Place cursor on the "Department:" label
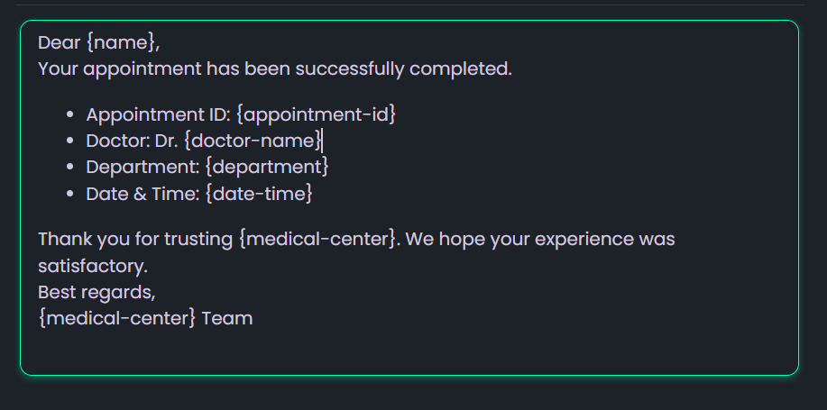 click(142, 167)
